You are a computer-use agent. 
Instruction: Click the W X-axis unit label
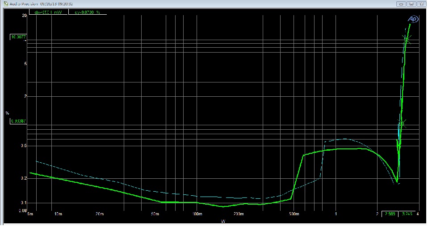(x=222, y=221)
